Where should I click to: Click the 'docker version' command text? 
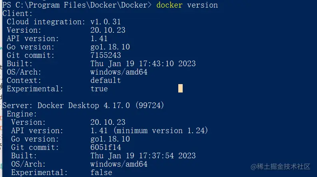pos(187,5)
